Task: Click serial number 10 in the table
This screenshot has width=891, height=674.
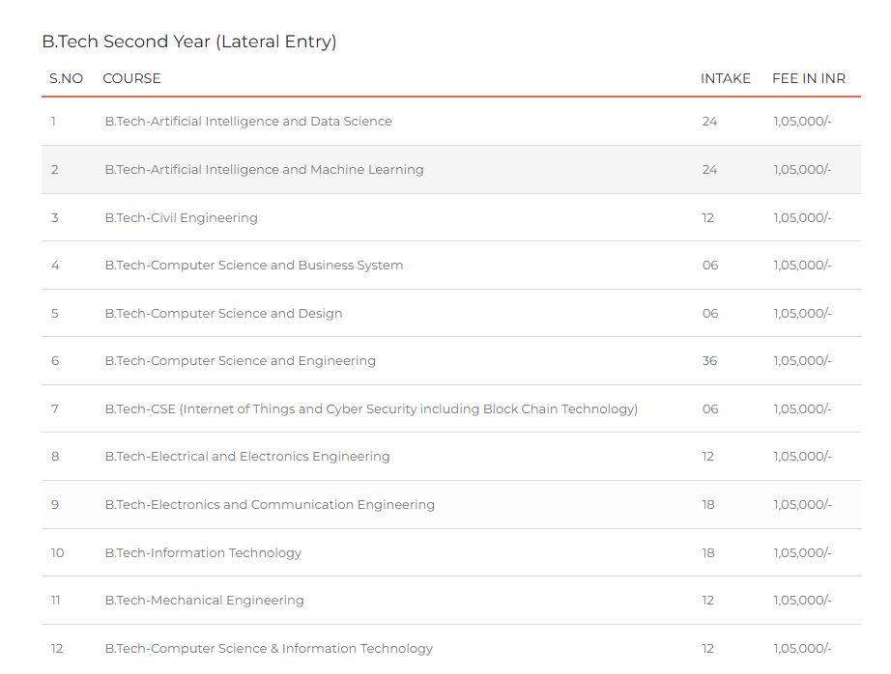Action: click(x=58, y=553)
